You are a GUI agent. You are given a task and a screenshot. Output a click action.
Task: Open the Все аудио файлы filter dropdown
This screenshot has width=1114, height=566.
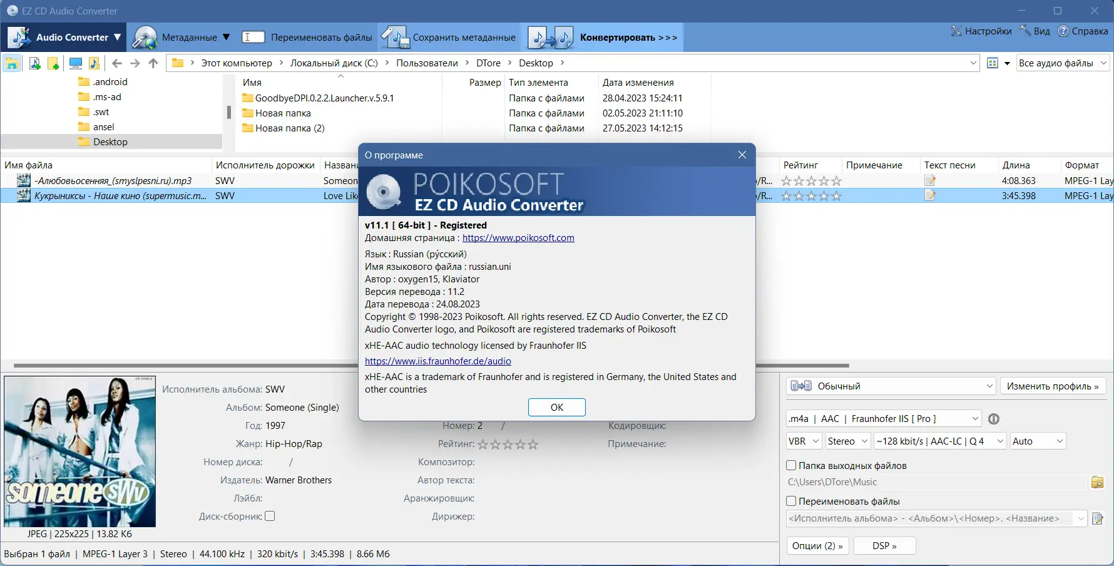tap(1063, 63)
